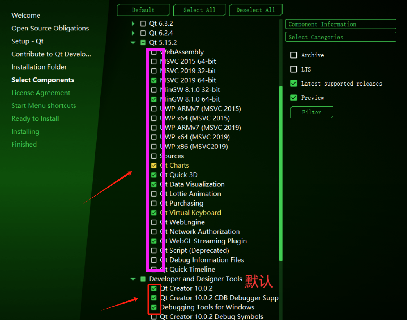Disable Latest supported releases filter

pos(294,83)
